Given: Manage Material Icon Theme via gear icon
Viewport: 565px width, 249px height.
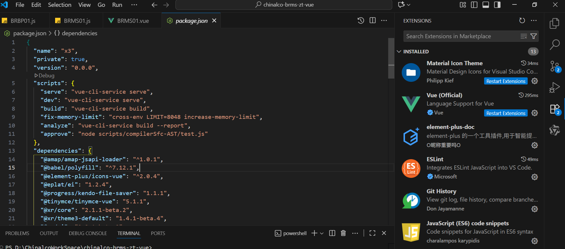Looking at the screenshot, I should pos(534,81).
